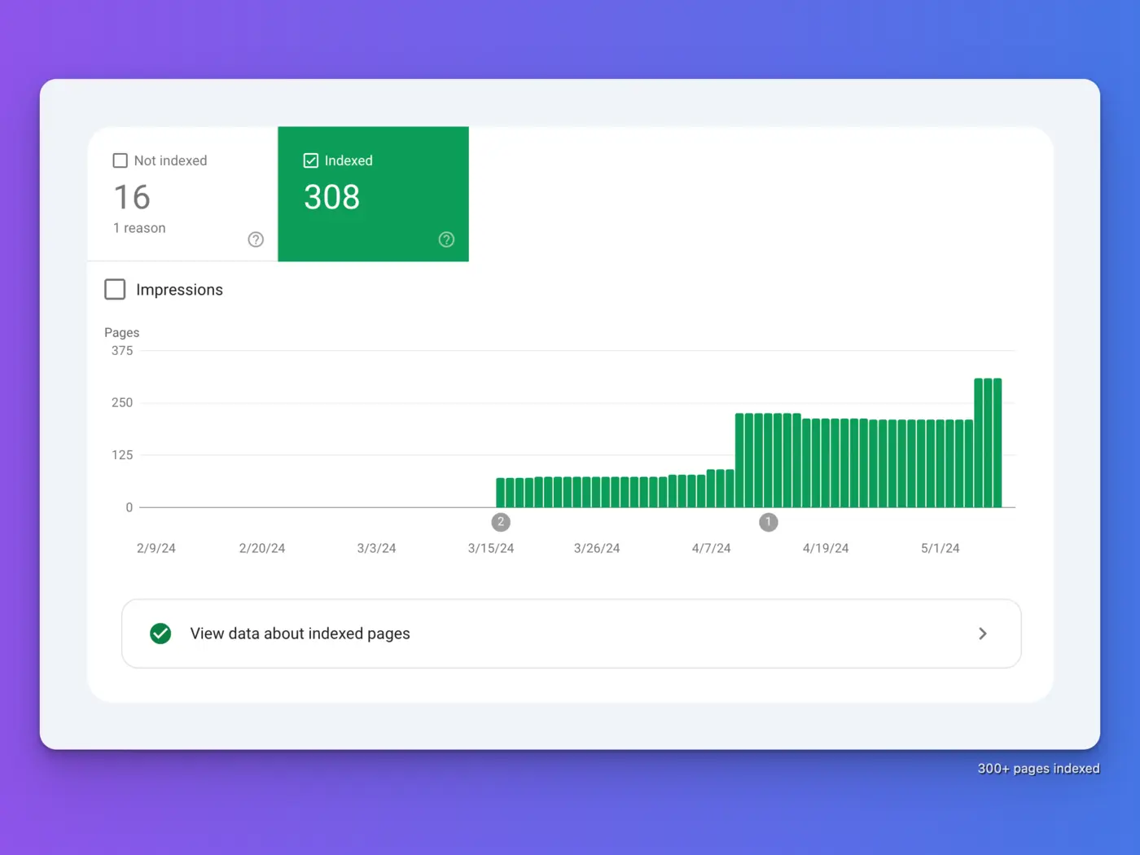Screen dimensions: 1140x855
Task: Open help icon in Not indexed card
Action: (256, 239)
